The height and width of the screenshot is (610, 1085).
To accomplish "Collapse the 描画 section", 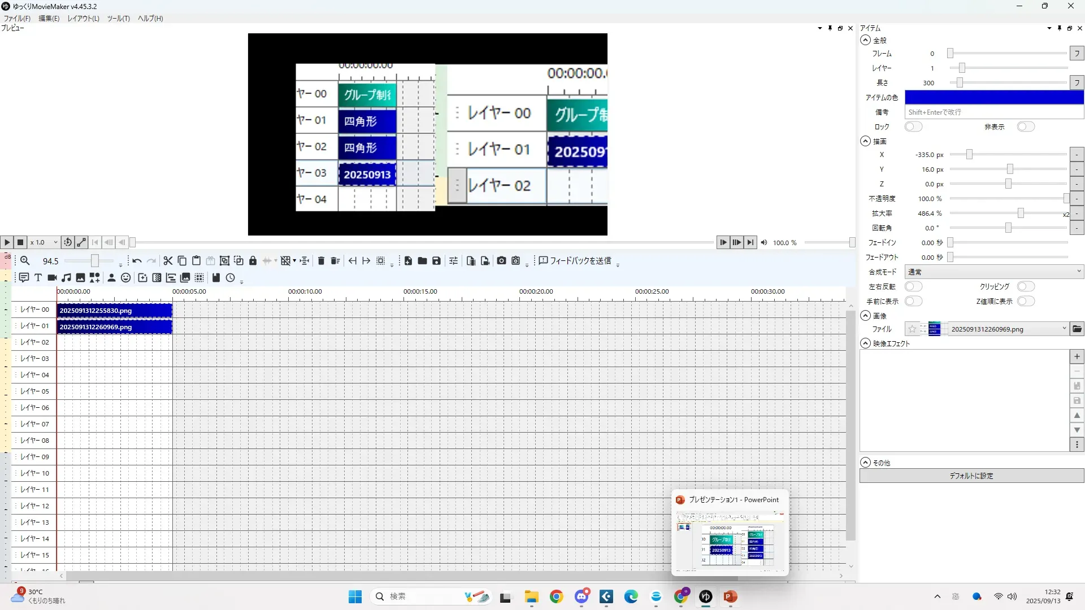I will tap(865, 142).
